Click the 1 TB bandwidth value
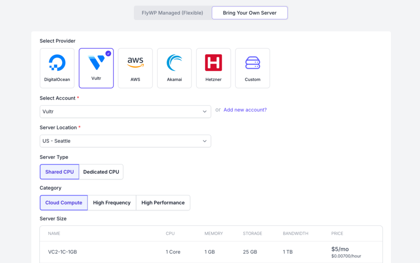 [x=288, y=252]
